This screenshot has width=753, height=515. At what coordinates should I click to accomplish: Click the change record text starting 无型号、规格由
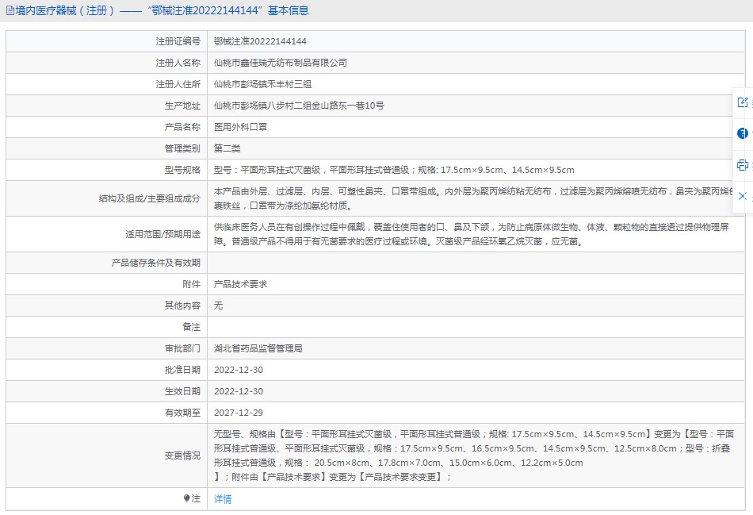click(x=474, y=455)
